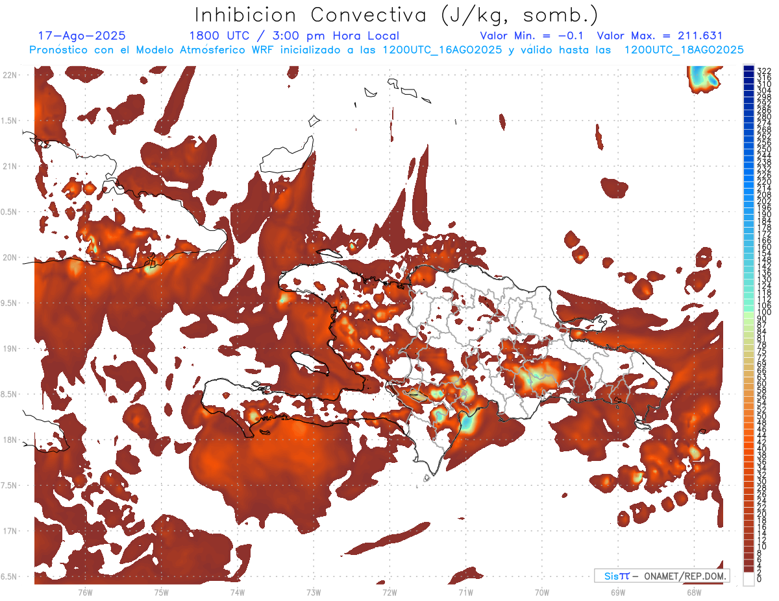This screenshot has height=601, width=779.
Task: Click the '76W' longitude label
Action: (85, 592)
